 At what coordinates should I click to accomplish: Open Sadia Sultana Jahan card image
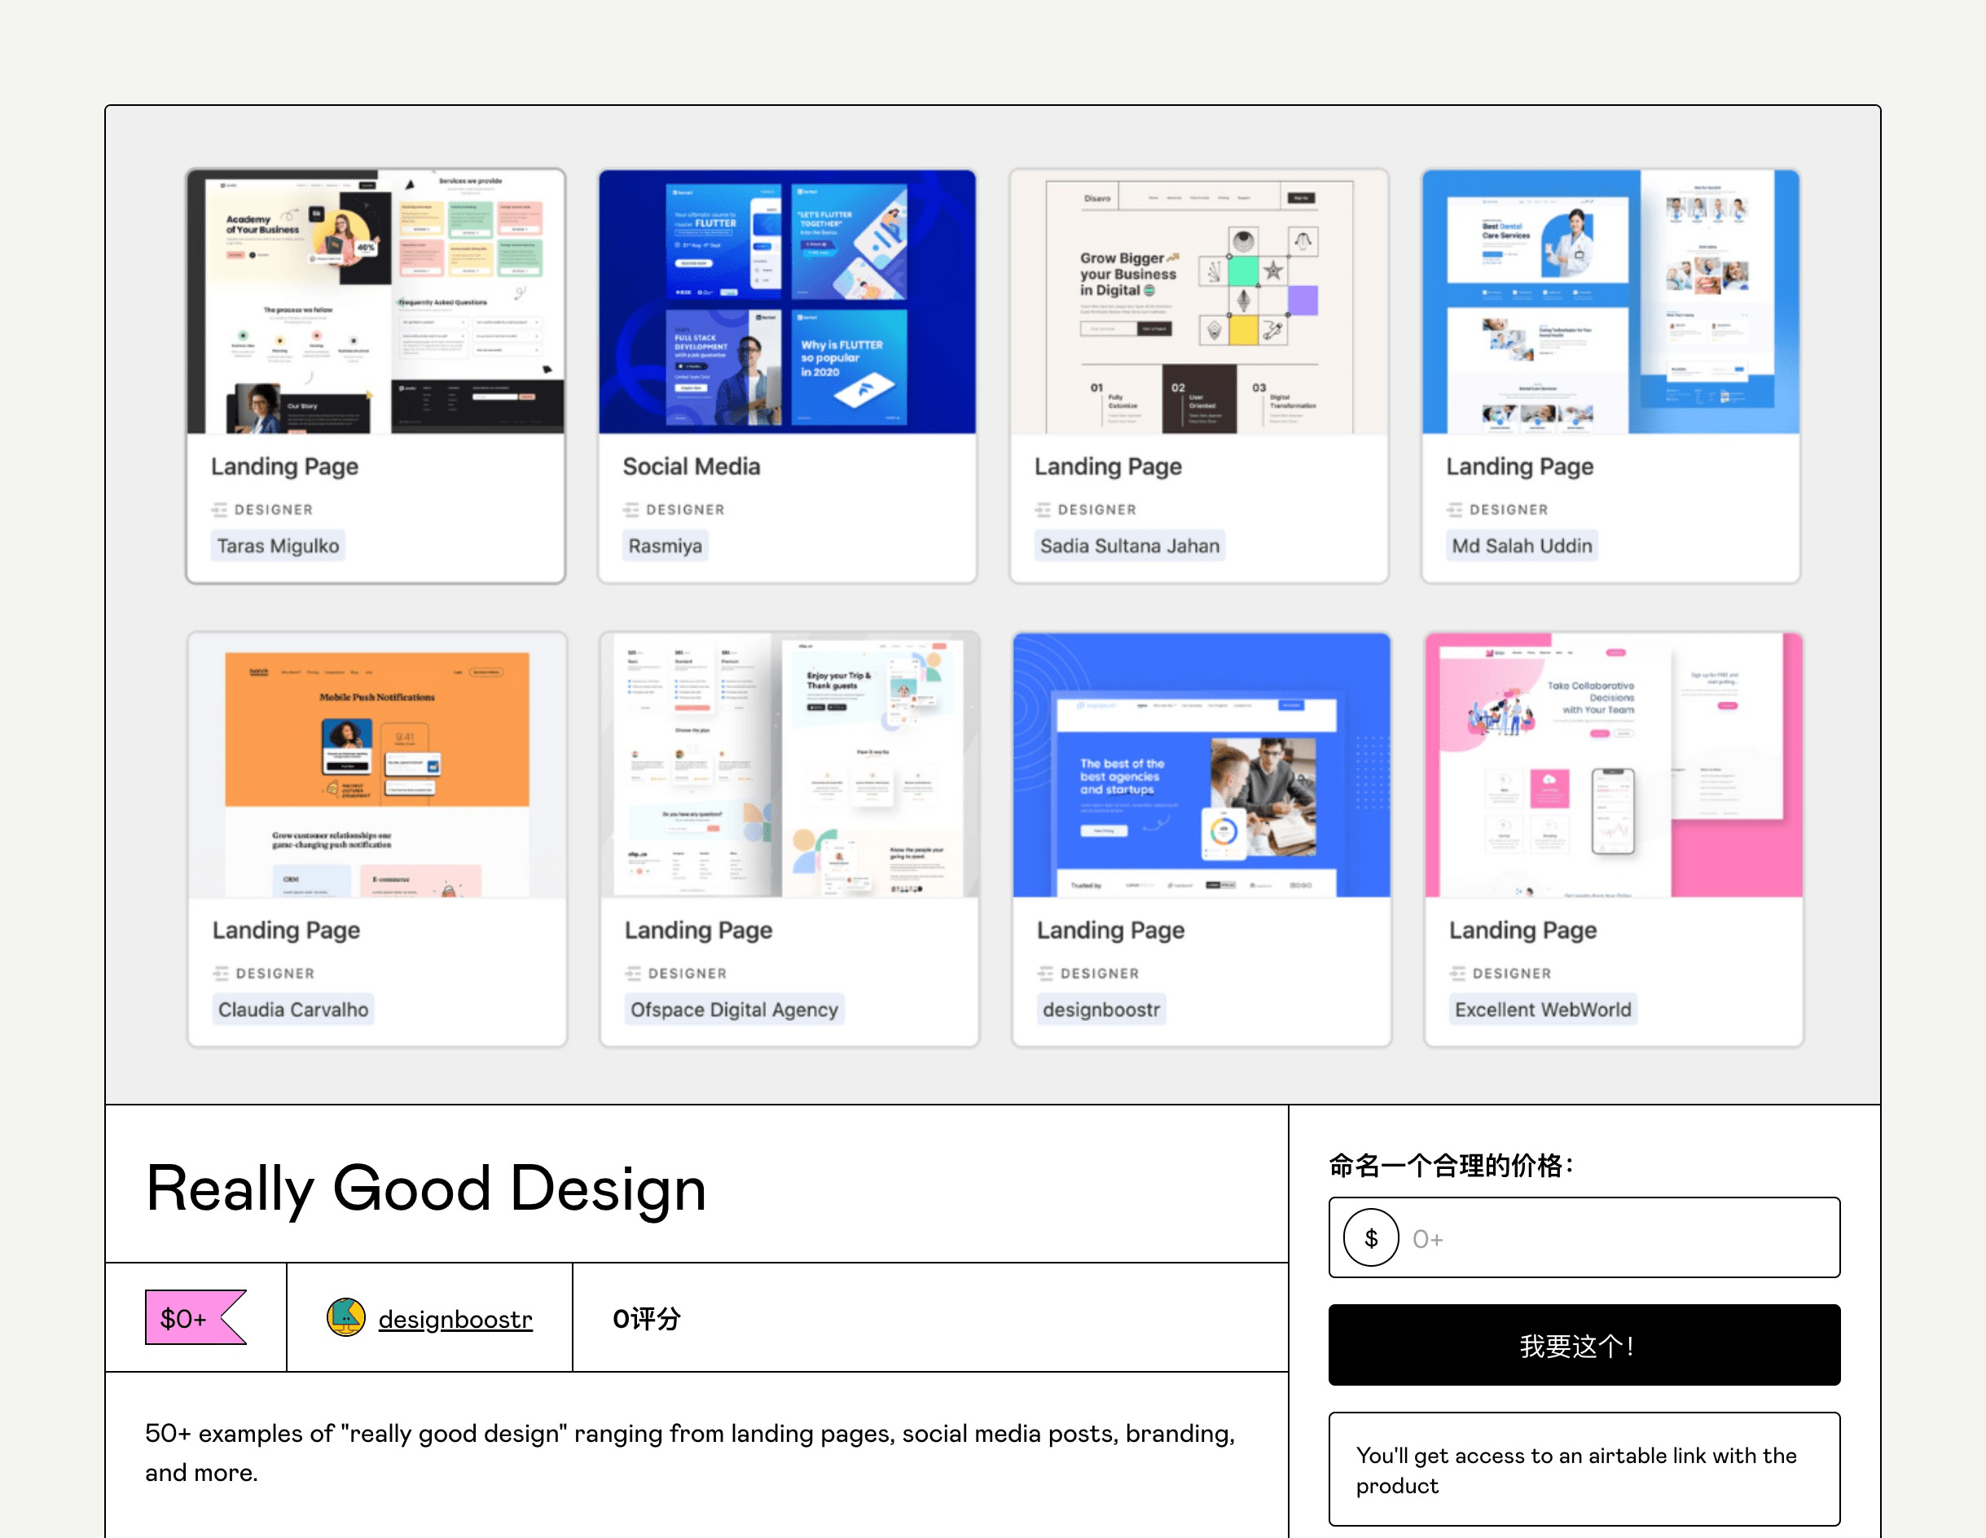coord(1198,301)
